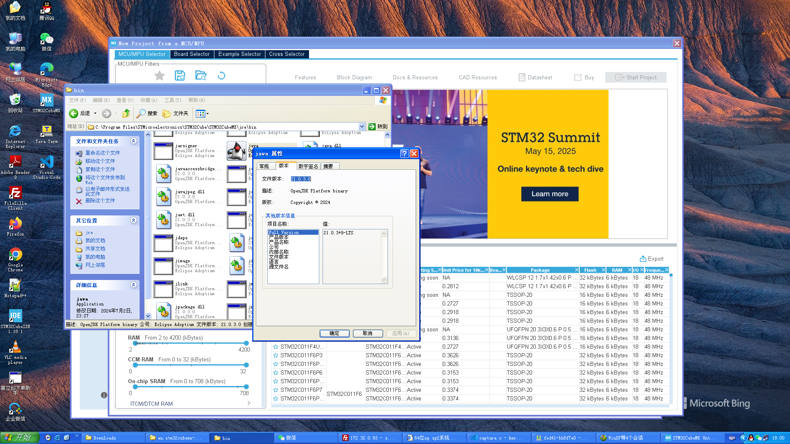Click the save search icon in MCU/MPU Filters
790x444 pixels.
point(180,76)
